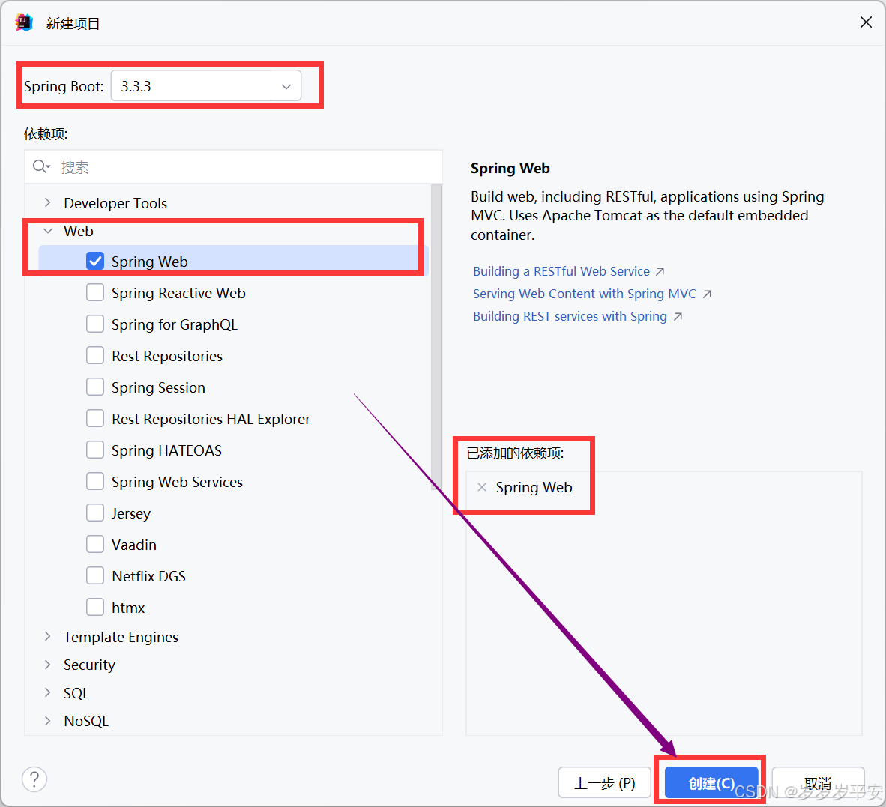886x807 pixels.
Task: Select the SQL row label
Action: pyautogui.click(x=76, y=693)
